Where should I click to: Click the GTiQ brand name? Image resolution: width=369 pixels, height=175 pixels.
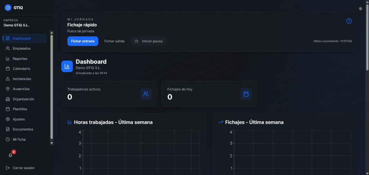18,8
